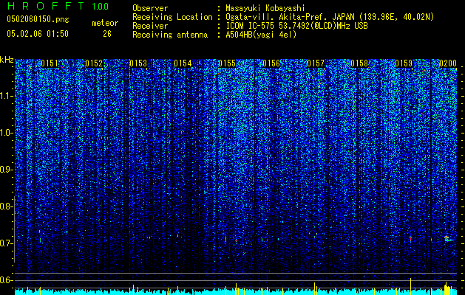Click the 'Receiving antenna' label
This screenshot has height=295, width=465.
coord(170,35)
